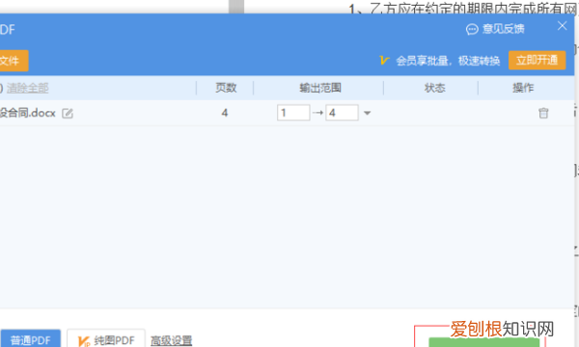This screenshot has width=579, height=347.
Task: Click 清除全部 to clear all files
Action: (28, 88)
